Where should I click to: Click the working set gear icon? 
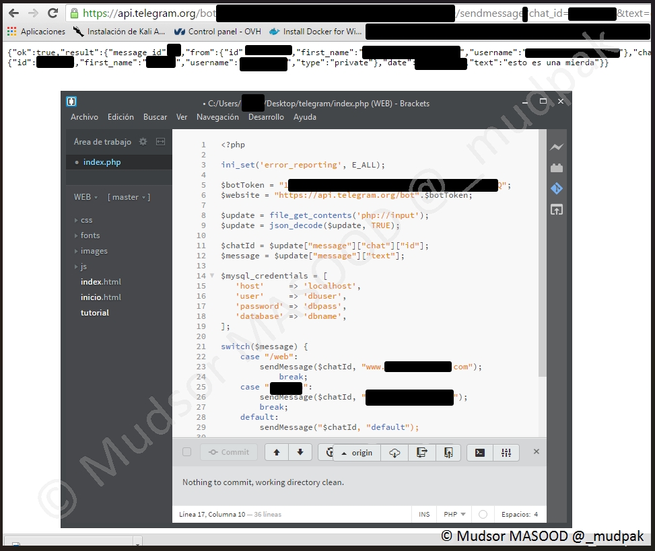tap(143, 142)
